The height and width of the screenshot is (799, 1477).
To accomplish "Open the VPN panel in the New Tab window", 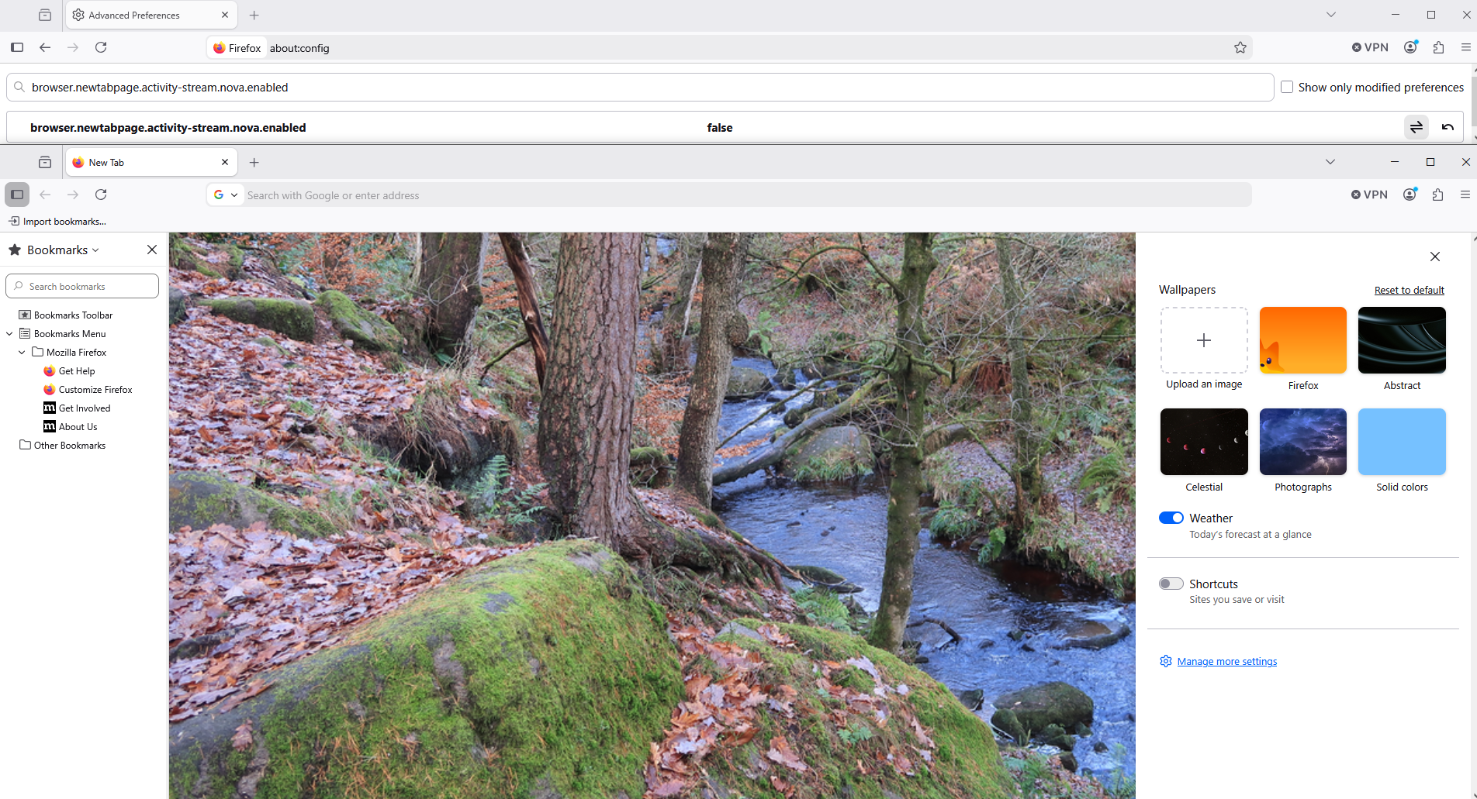I will click(1369, 195).
